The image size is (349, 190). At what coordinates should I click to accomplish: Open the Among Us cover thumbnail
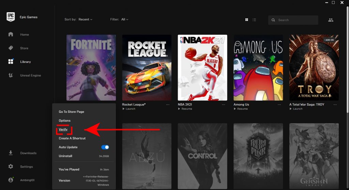[x=258, y=68]
